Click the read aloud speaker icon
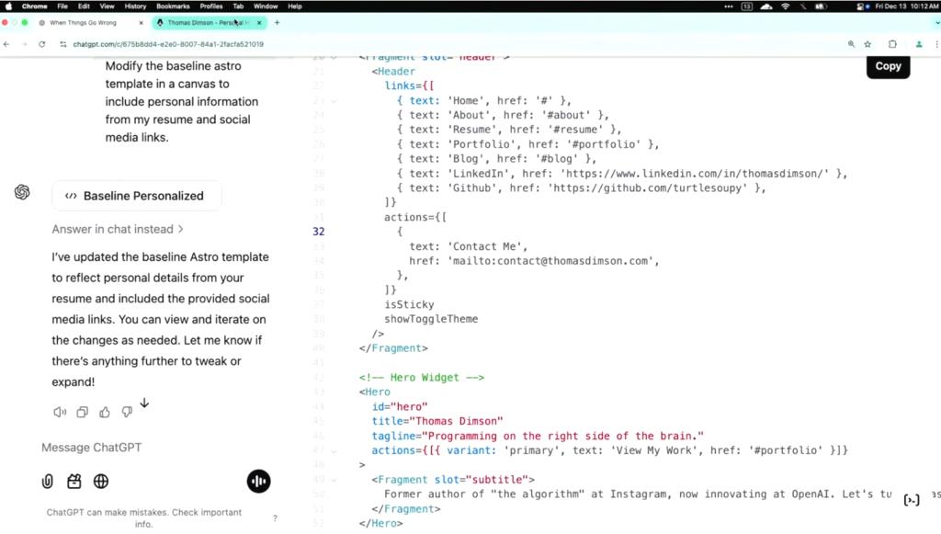 (60, 413)
